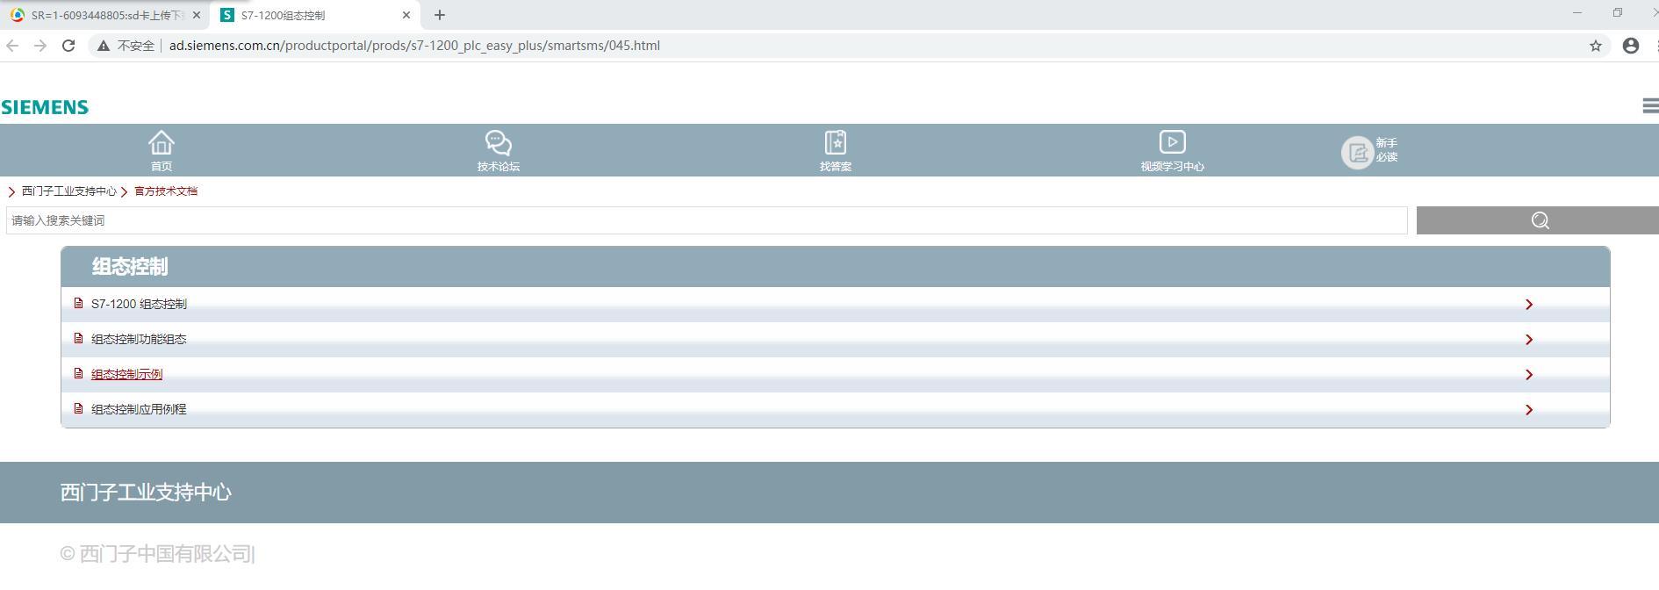Screen dimensions: 1659x590
Task: Bookmark this page with the star
Action: click(x=1596, y=46)
